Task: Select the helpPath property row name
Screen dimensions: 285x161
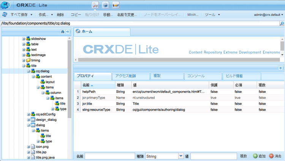Action: 89,92
